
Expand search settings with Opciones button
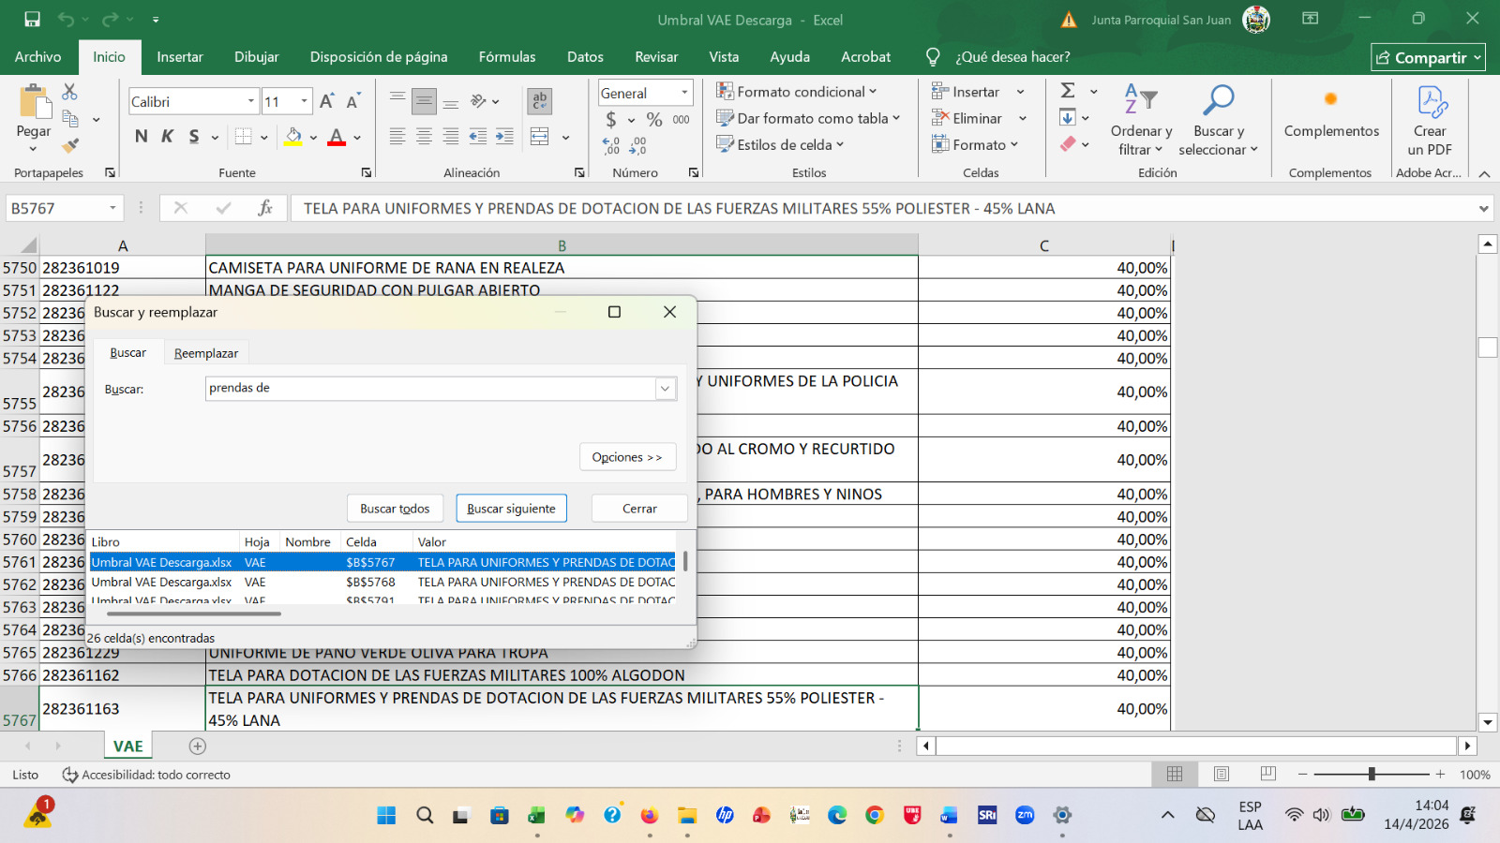coord(627,457)
